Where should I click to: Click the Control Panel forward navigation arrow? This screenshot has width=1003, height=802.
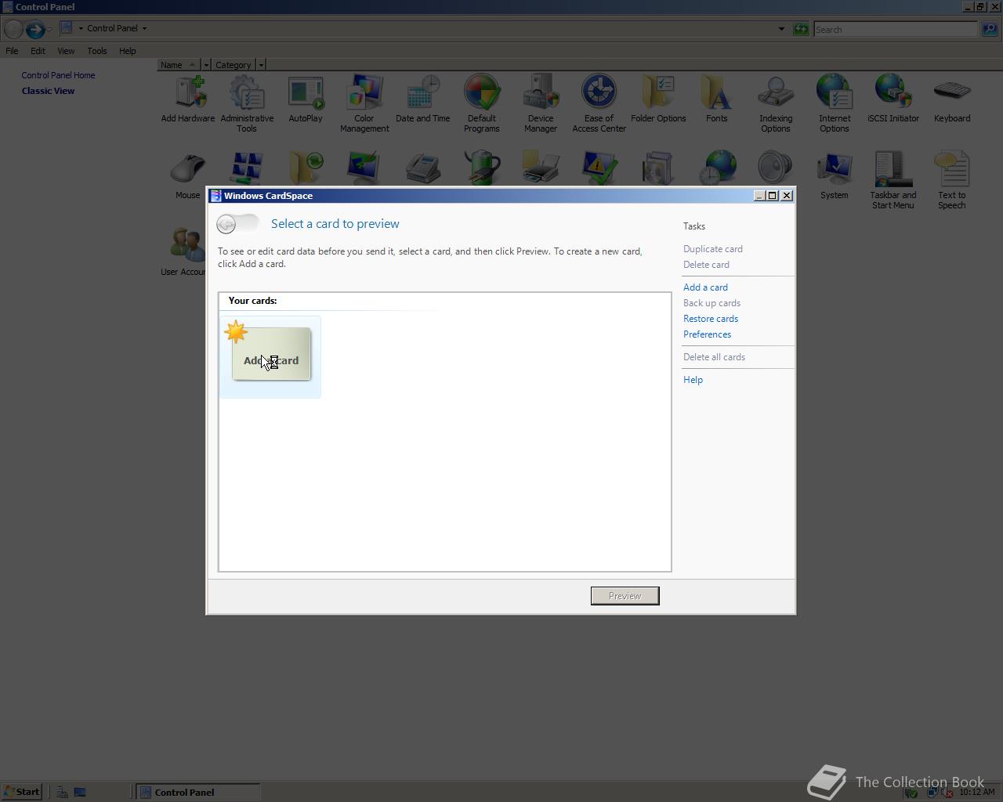pos(34,29)
